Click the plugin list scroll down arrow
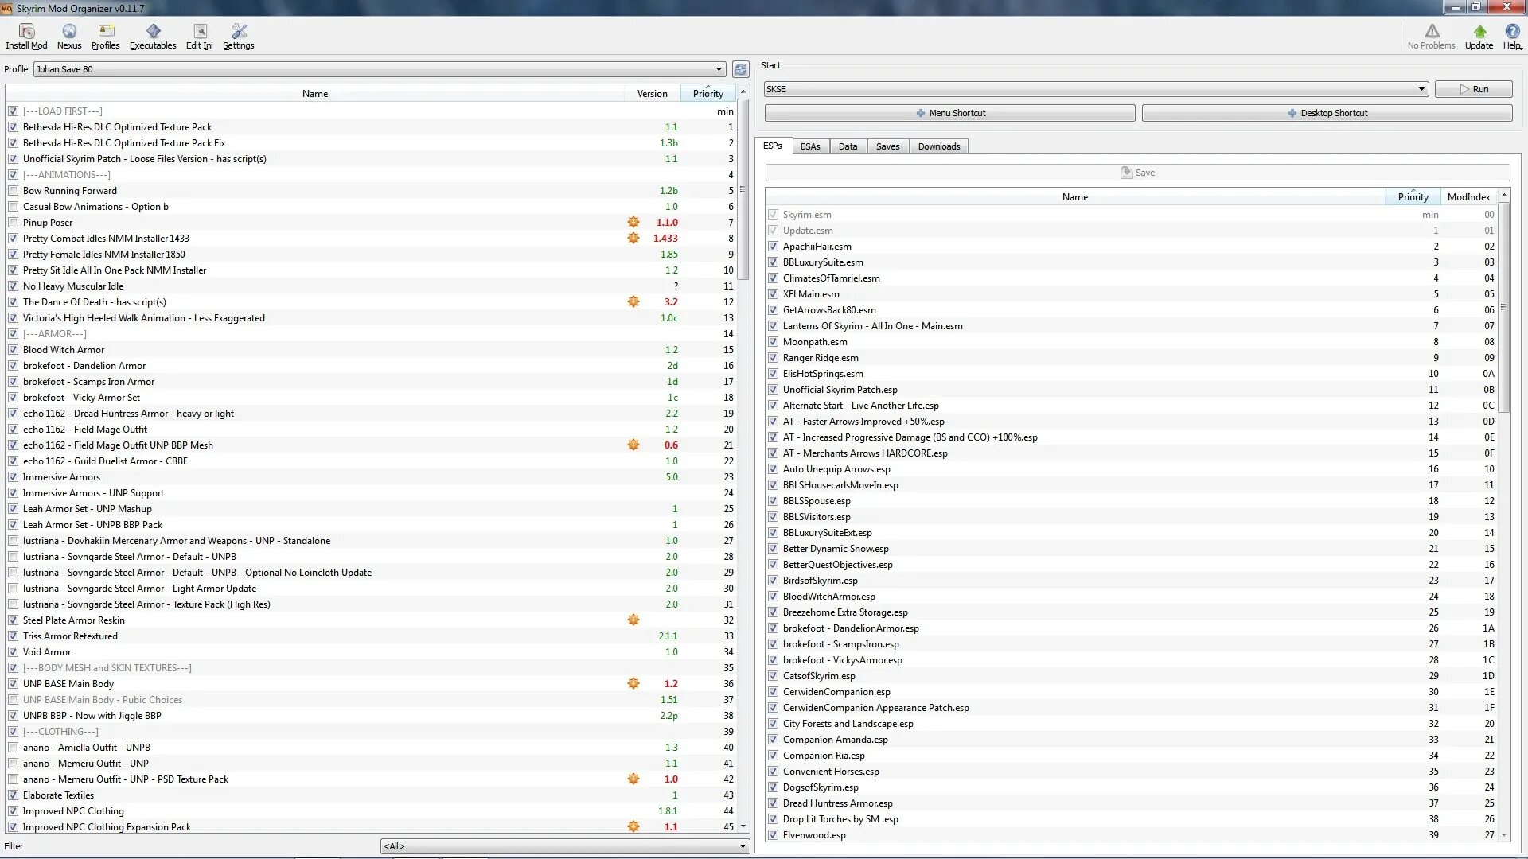The height and width of the screenshot is (859, 1528). pos(1504,835)
